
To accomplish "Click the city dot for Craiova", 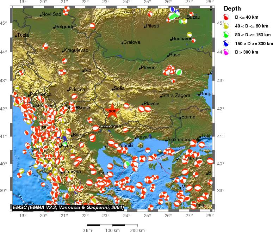I will [122, 43].
